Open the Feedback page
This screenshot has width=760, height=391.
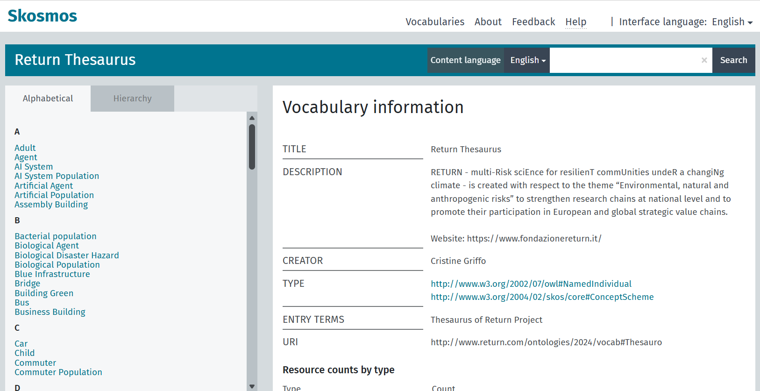[x=533, y=22]
